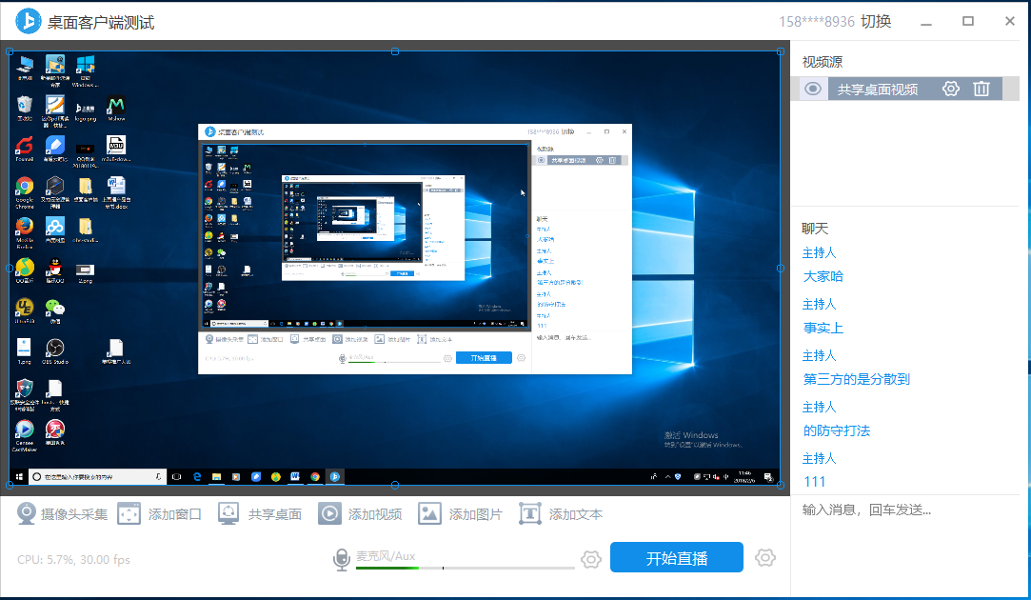Click the 聊天 panel heading
This screenshot has height=600, width=1031.
815,229
